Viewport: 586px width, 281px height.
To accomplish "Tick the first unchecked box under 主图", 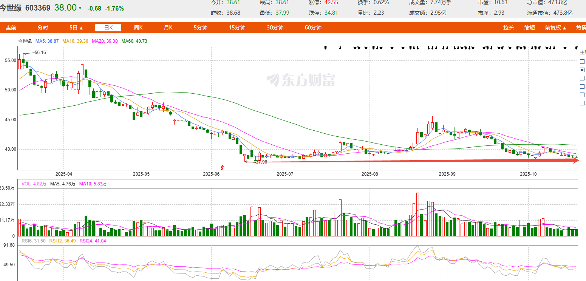I will (582, 62).
